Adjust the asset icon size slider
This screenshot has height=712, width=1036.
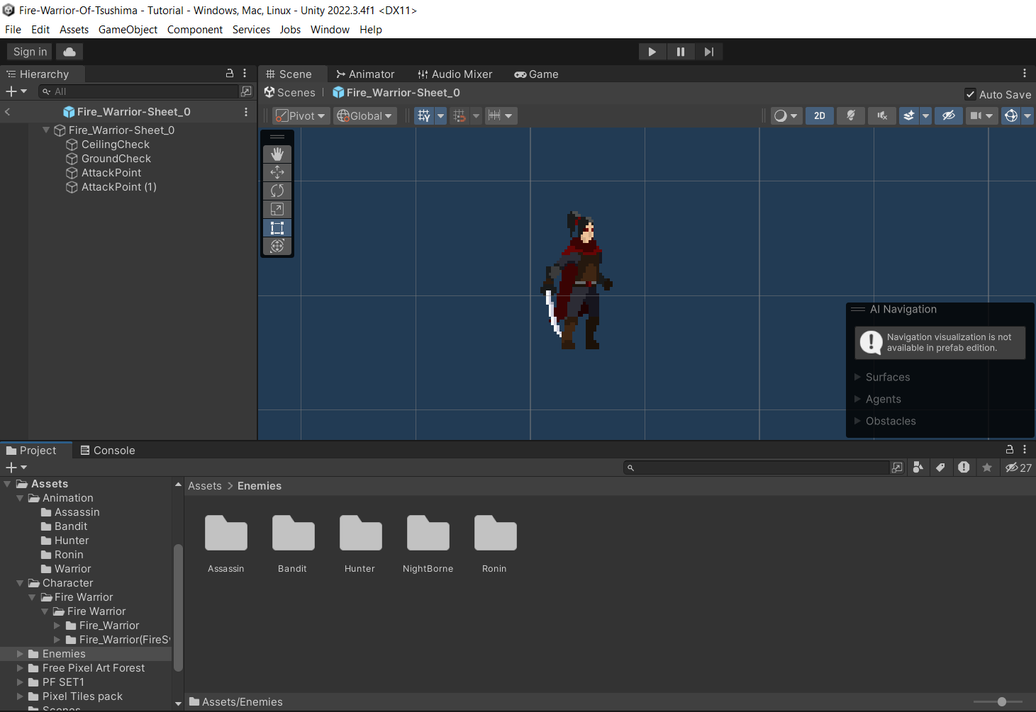tap(1001, 701)
